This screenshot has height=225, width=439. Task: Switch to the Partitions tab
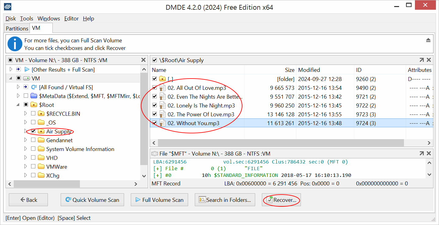click(17, 28)
